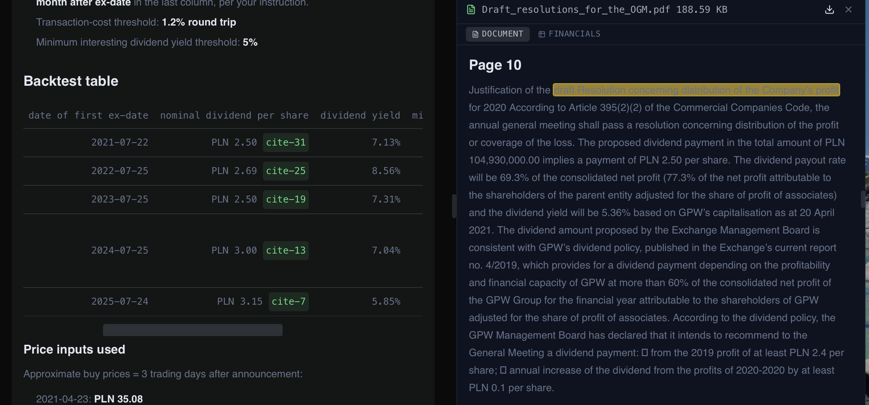Click the 8.56% dividend yield value
869x405 pixels.
click(x=386, y=171)
